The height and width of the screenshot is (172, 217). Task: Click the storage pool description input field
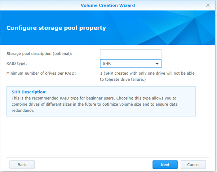click(130, 54)
